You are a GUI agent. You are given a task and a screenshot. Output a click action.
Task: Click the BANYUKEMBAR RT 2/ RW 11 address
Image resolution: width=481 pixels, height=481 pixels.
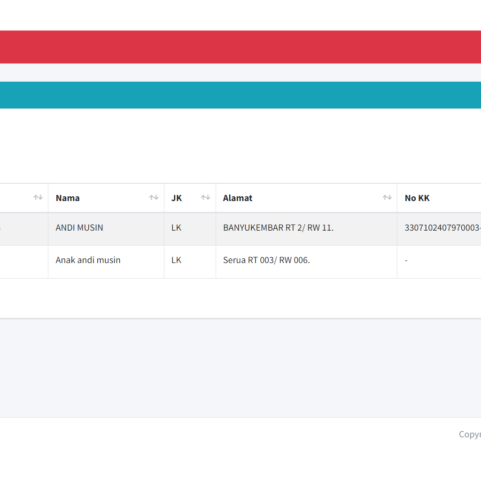[278, 228]
